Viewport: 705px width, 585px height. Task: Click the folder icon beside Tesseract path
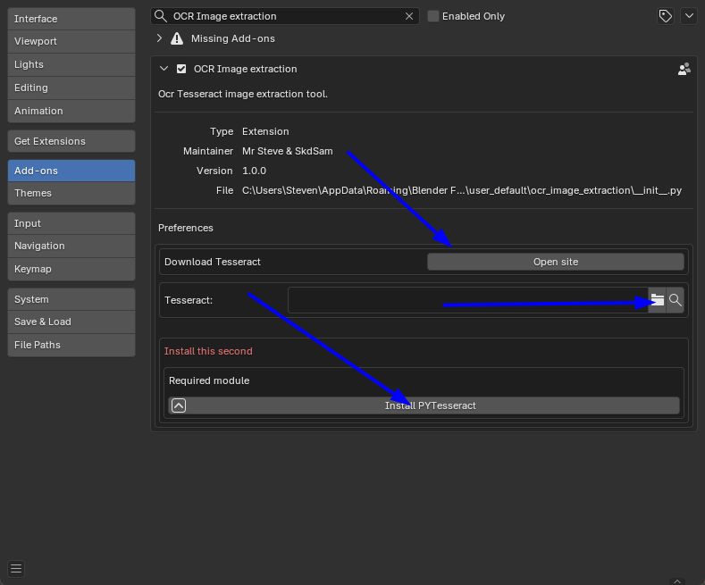pos(657,300)
